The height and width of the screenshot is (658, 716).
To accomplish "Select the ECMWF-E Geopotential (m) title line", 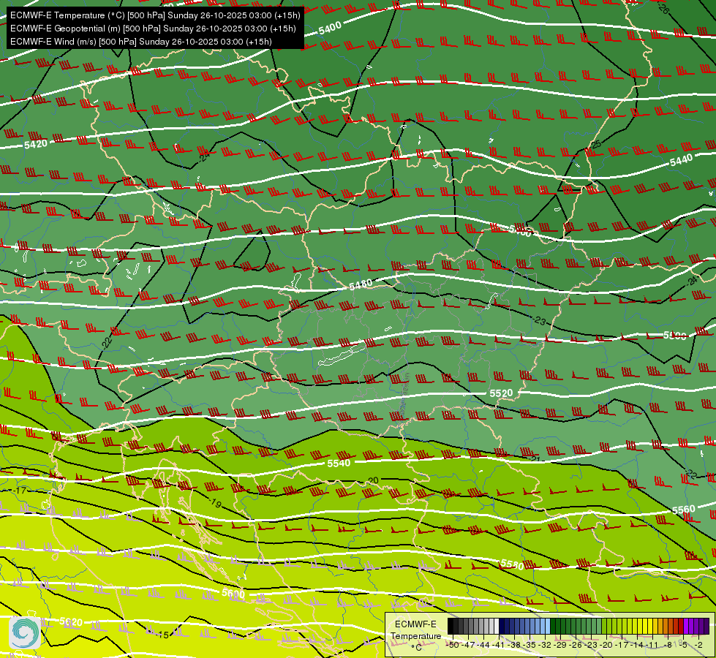I will [x=153, y=29].
